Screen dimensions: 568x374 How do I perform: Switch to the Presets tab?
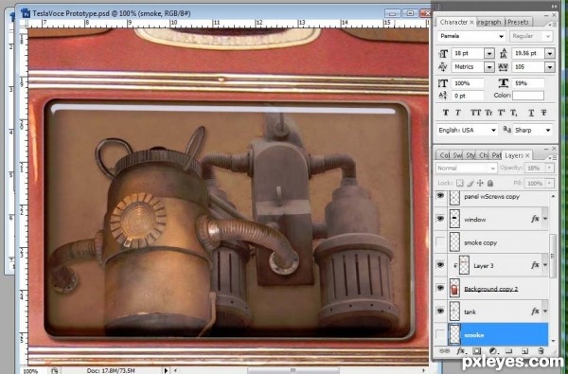(x=518, y=22)
